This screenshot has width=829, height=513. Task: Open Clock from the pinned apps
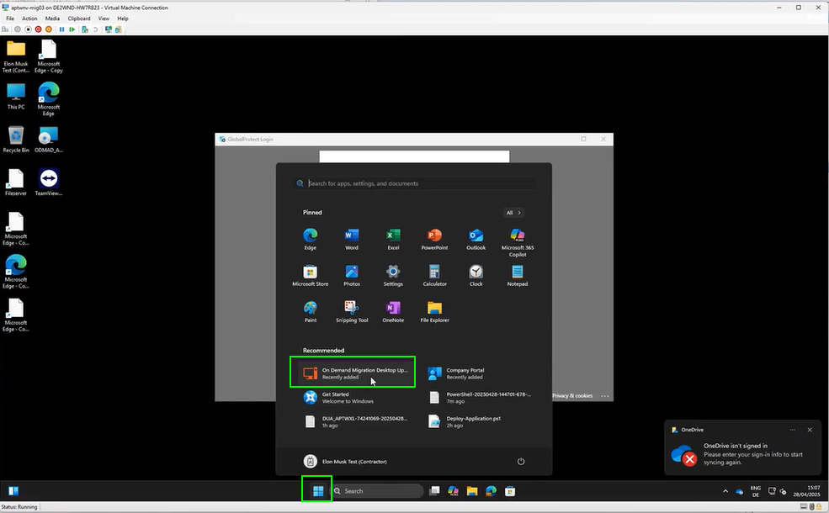click(x=476, y=276)
